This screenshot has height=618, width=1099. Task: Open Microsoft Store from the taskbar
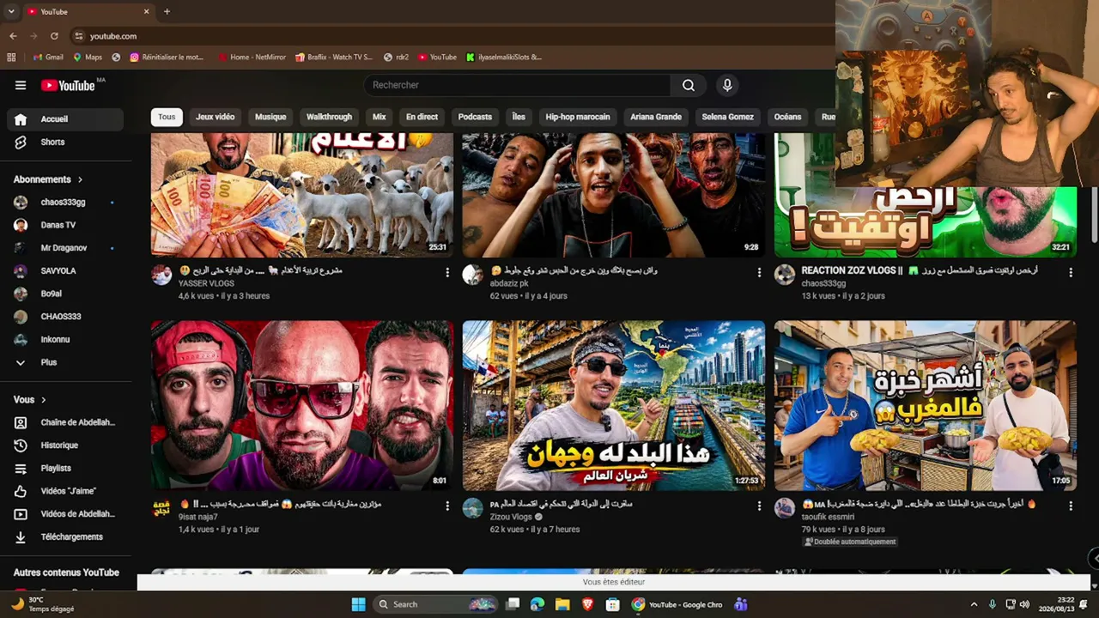612,604
